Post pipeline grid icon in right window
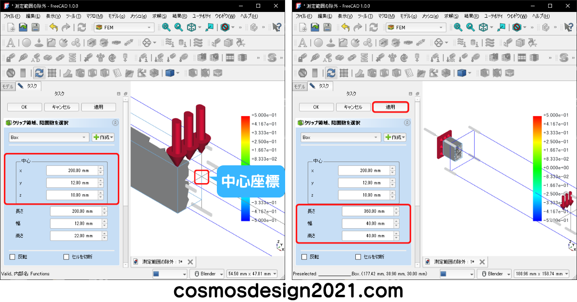 344,73
